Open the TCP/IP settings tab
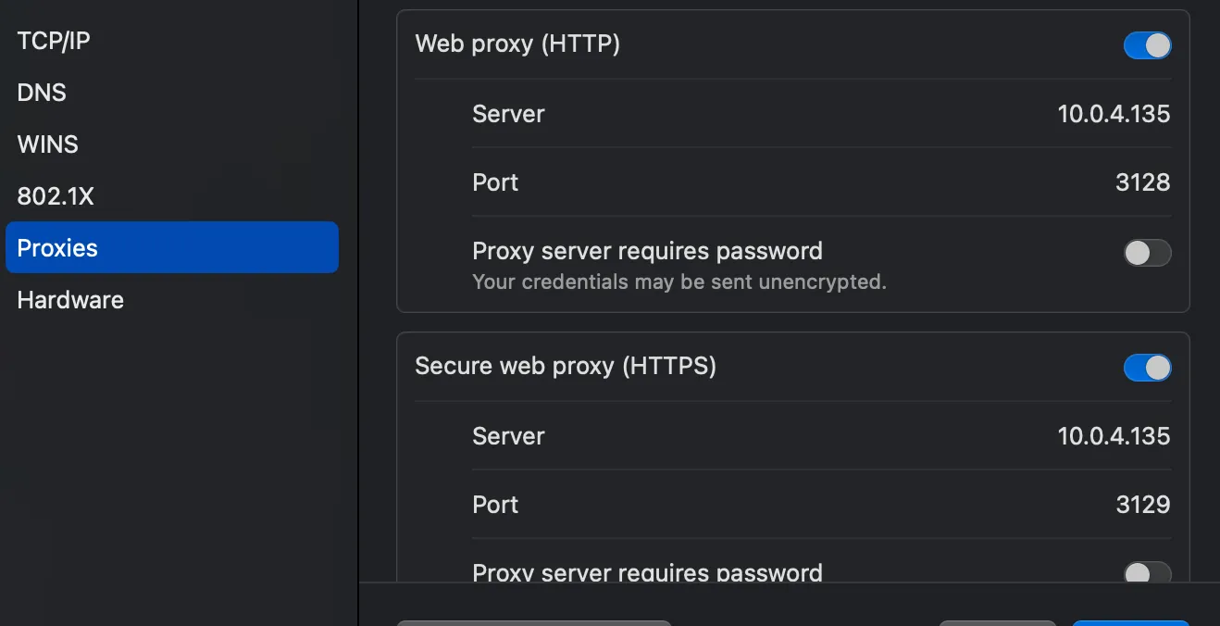This screenshot has height=626, width=1220. point(54,41)
